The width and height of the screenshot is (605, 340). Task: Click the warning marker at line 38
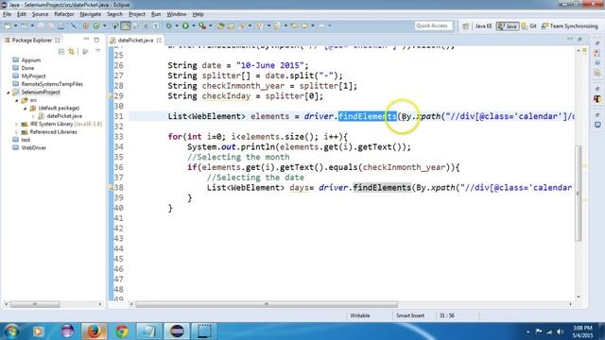click(x=111, y=188)
